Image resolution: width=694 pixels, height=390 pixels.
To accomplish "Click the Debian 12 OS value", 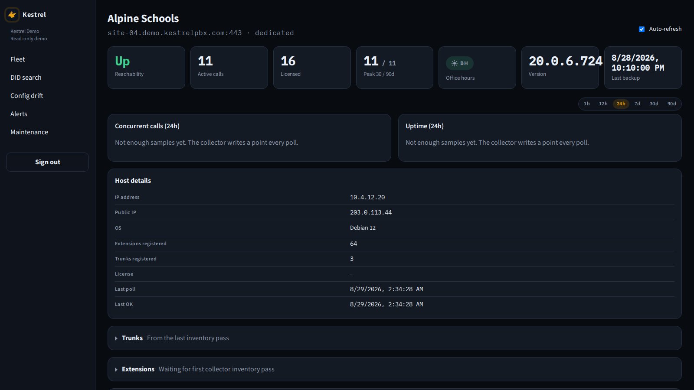I will click(x=363, y=228).
